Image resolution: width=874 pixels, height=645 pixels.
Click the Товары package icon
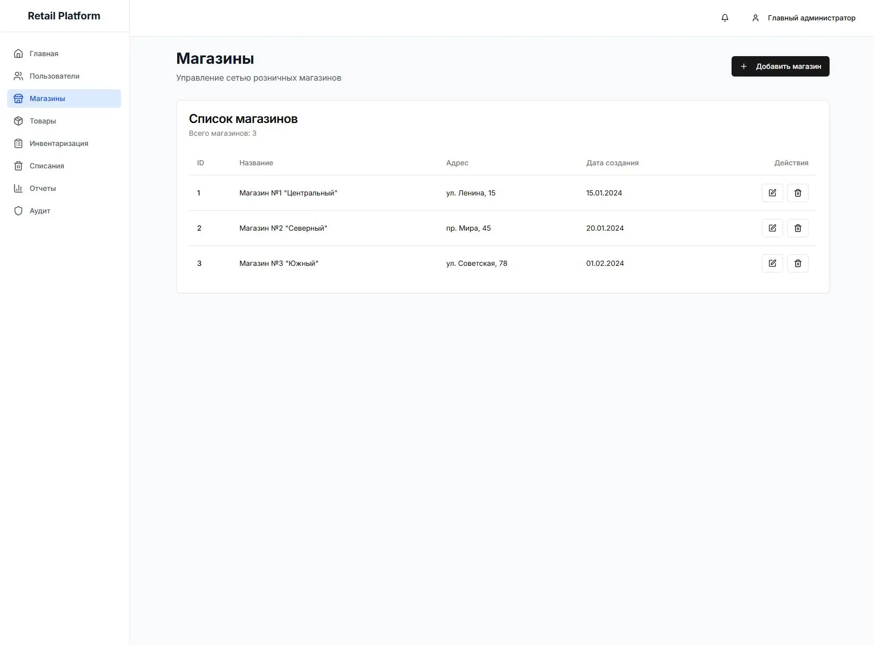point(18,121)
